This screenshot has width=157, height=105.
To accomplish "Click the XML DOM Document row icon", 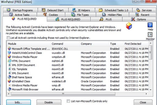I will (x=9, y=65).
